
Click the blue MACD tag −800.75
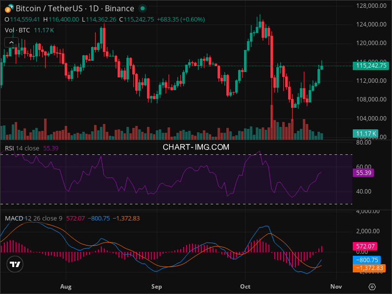coord(367,260)
